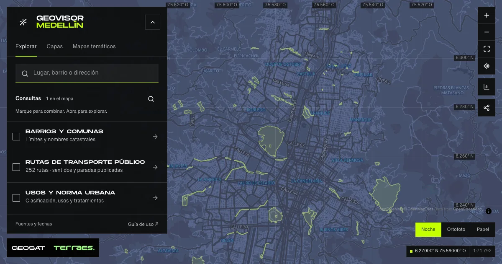
Task: Click the BARRIOS Y COMUNAS title
Action: pyautogui.click(x=64, y=132)
